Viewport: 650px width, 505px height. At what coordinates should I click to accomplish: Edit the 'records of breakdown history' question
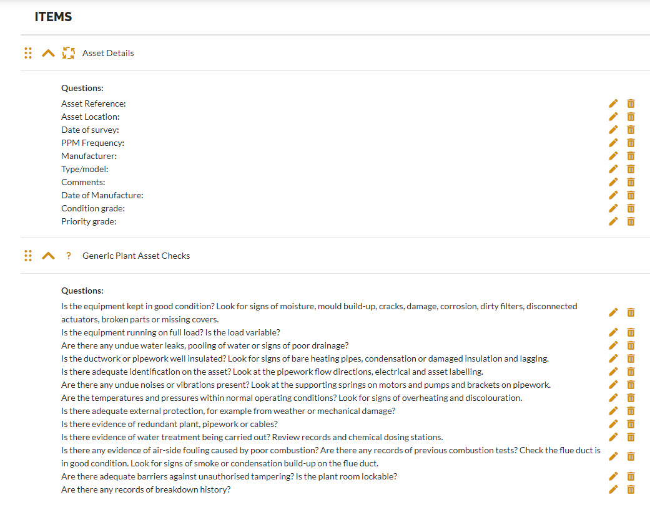(613, 489)
